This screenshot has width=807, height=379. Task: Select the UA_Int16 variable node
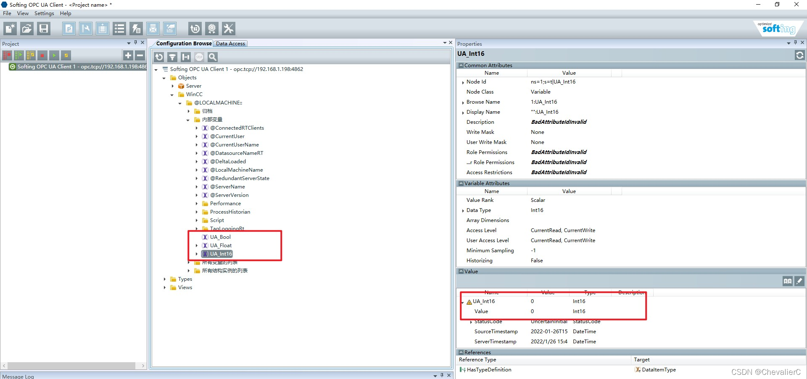click(221, 254)
